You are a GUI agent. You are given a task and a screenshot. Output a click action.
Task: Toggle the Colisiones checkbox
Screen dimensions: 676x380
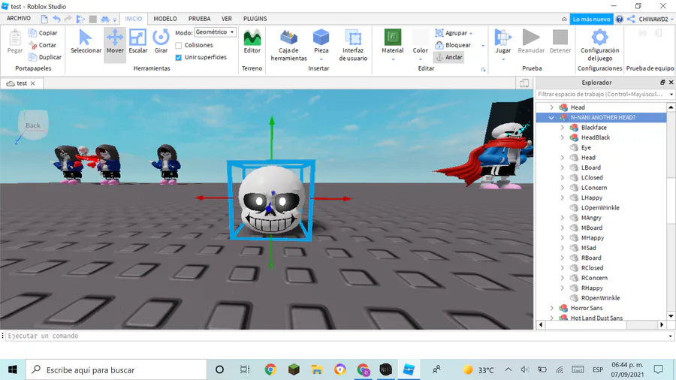click(x=179, y=45)
